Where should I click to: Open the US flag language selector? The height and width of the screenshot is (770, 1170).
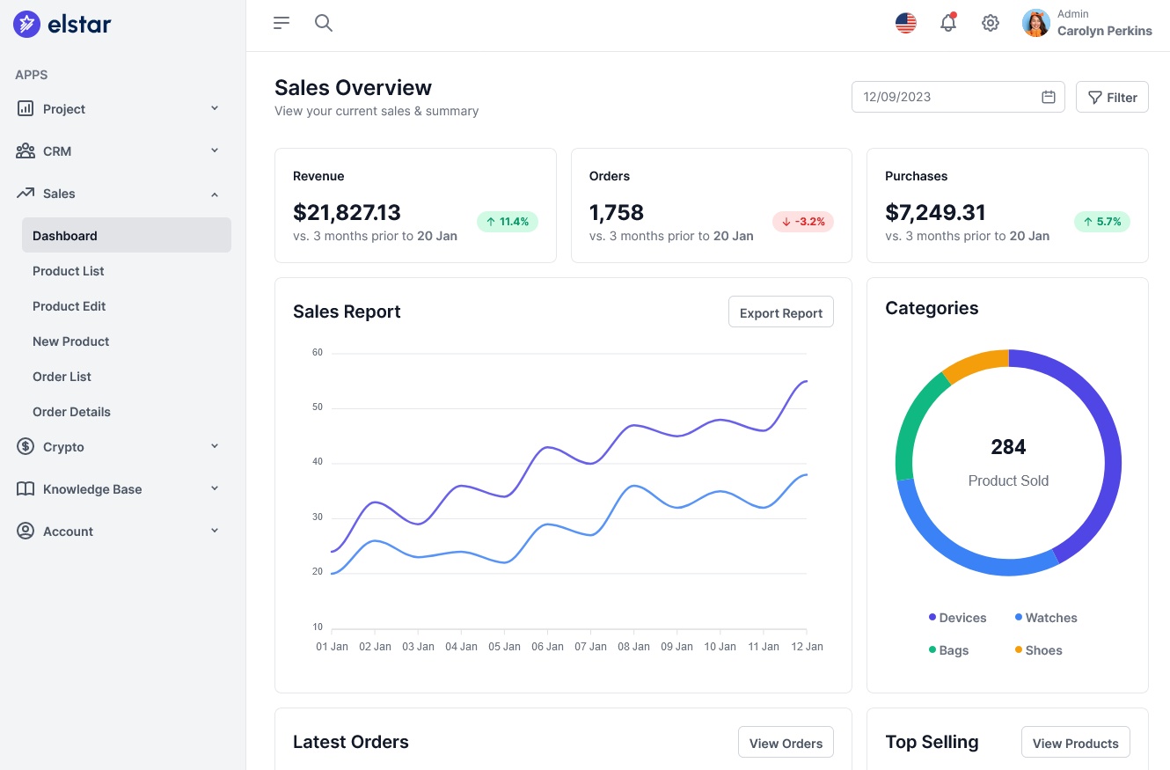pyautogui.click(x=906, y=23)
